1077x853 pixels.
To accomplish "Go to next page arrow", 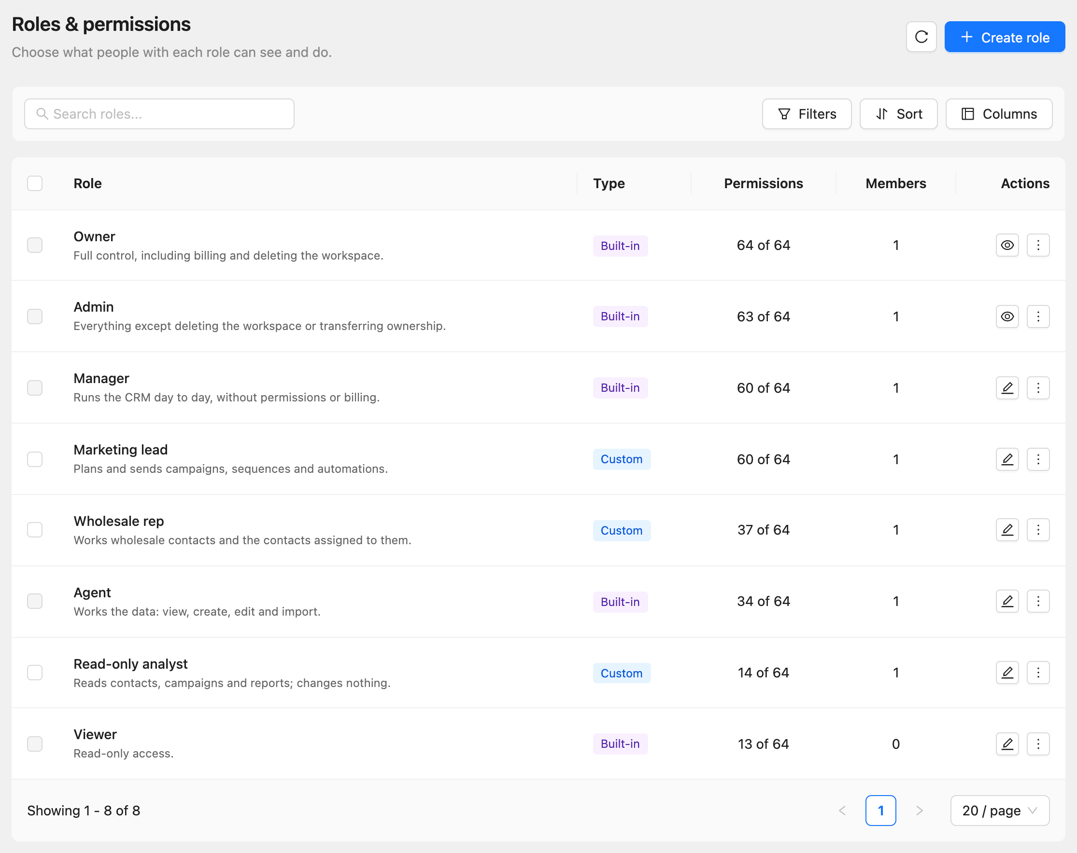I will pos(919,810).
